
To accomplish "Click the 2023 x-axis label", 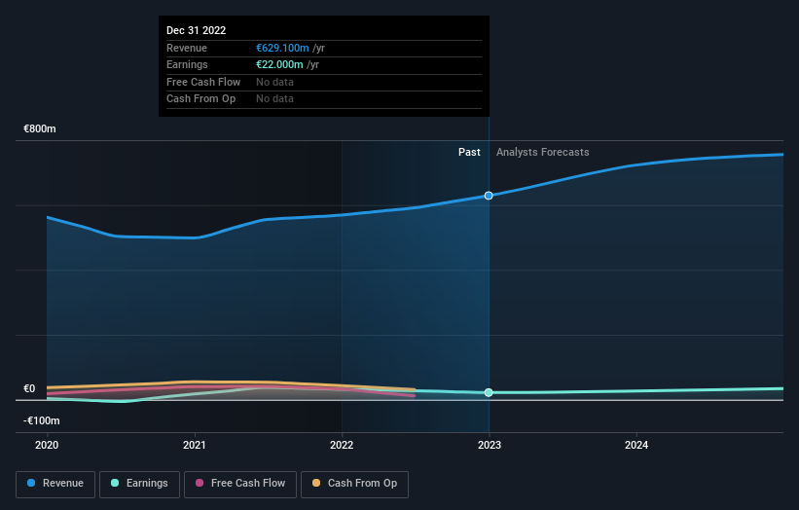I will pyautogui.click(x=490, y=445).
